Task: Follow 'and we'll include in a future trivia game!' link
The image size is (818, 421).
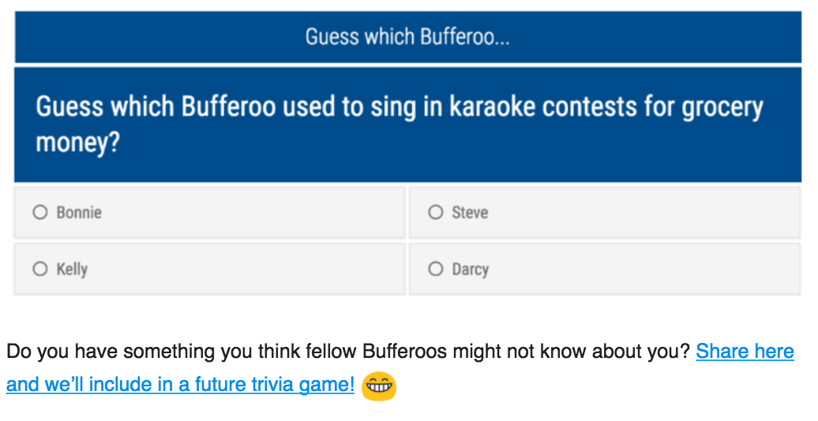Action: 181,385
